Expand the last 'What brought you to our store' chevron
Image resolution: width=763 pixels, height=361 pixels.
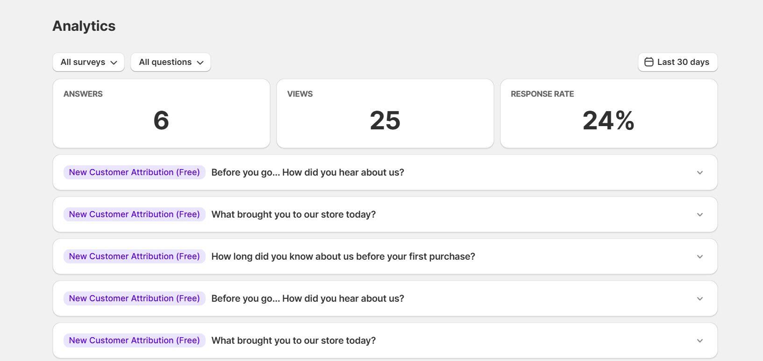coord(699,341)
